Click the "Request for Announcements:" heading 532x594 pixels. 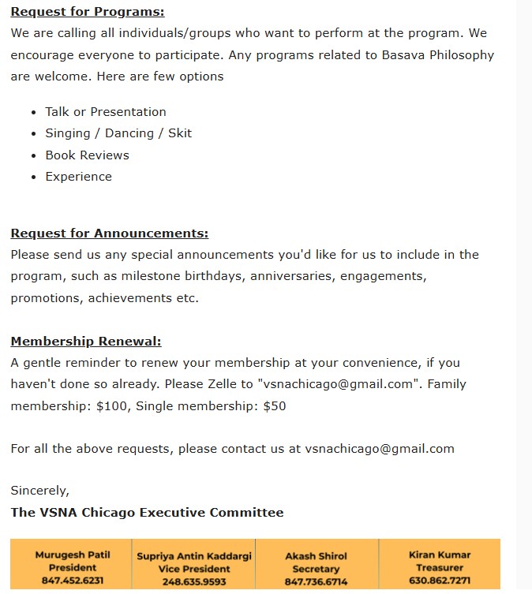point(110,233)
